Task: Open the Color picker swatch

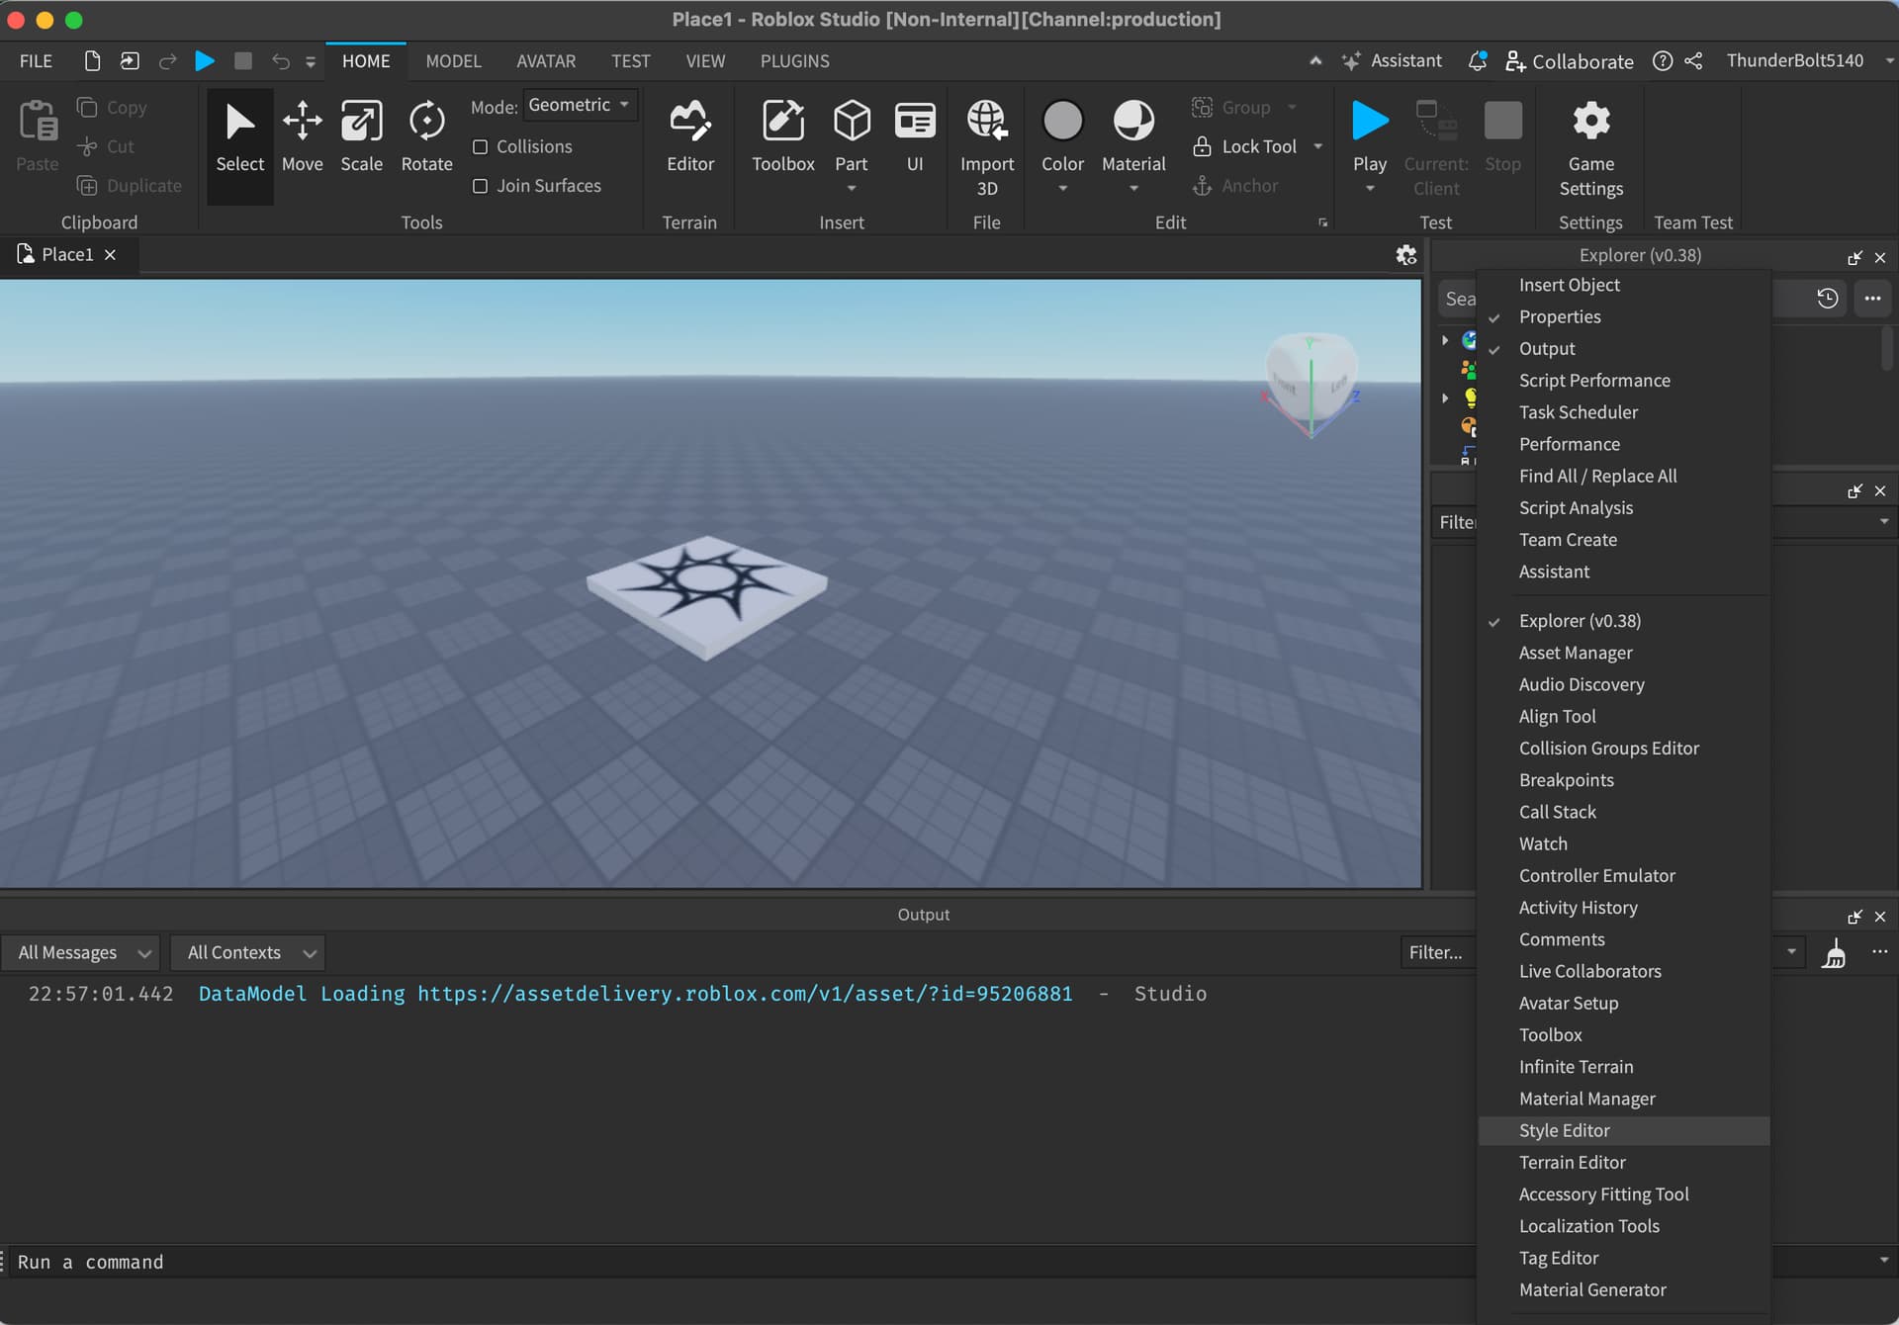Action: pos(1062,122)
